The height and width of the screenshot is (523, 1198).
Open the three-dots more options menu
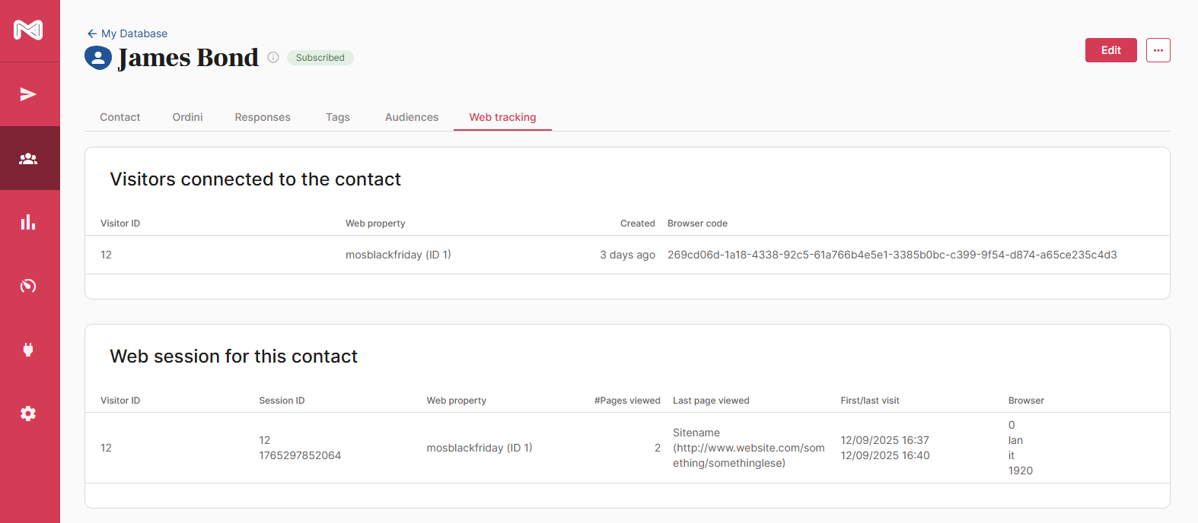[1158, 50]
